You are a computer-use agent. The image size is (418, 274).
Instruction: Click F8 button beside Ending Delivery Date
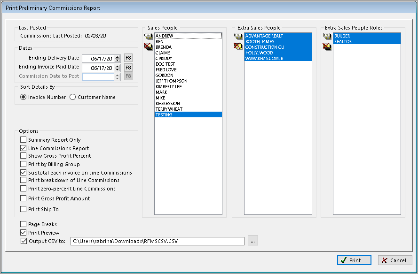coord(128,58)
